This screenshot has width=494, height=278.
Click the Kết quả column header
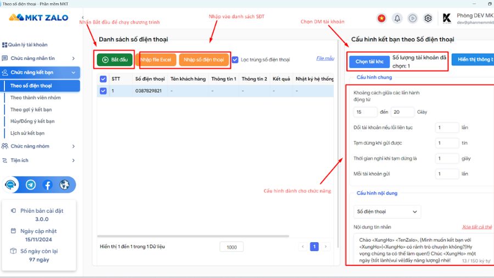282,79
